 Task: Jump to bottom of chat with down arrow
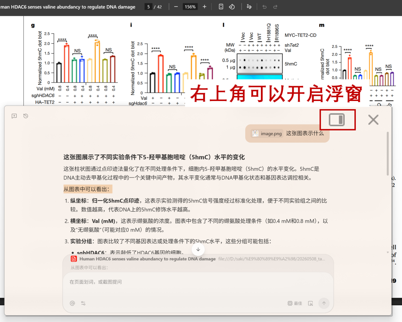(x=198, y=249)
